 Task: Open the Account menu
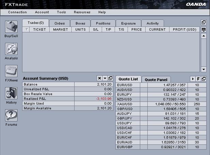tap(42, 12)
